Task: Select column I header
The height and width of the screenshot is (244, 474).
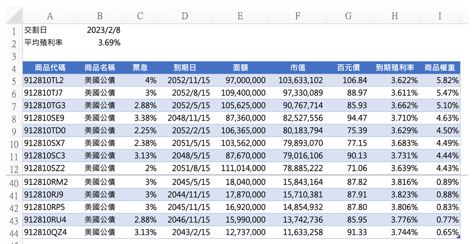Action: pyautogui.click(x=440, y=16)
